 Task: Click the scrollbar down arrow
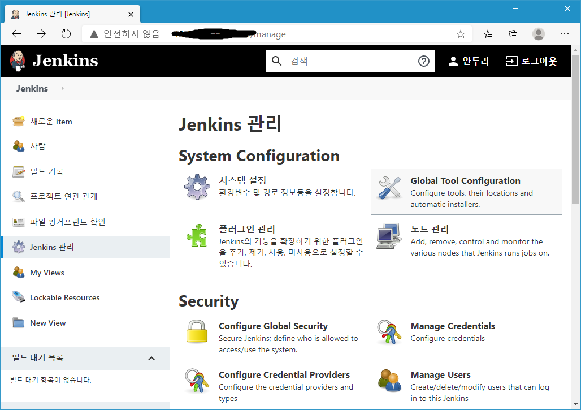coord(575,404)
